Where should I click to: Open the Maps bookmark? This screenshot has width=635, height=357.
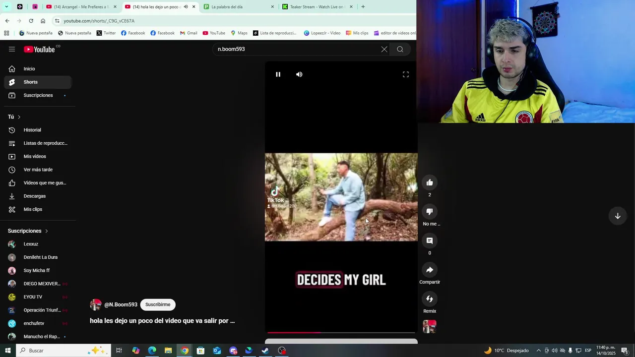(x=239, y=33)
